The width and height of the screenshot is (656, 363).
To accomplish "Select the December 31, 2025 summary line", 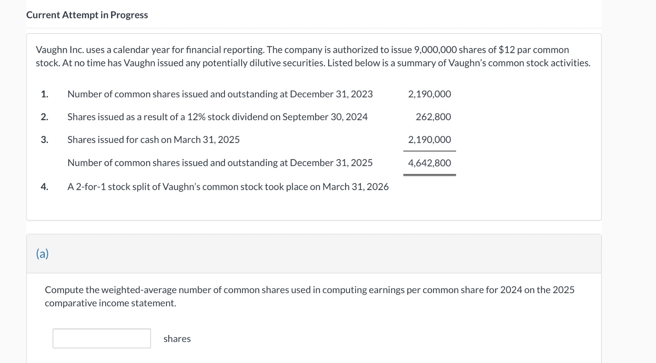I will click(x=220, y=163).
